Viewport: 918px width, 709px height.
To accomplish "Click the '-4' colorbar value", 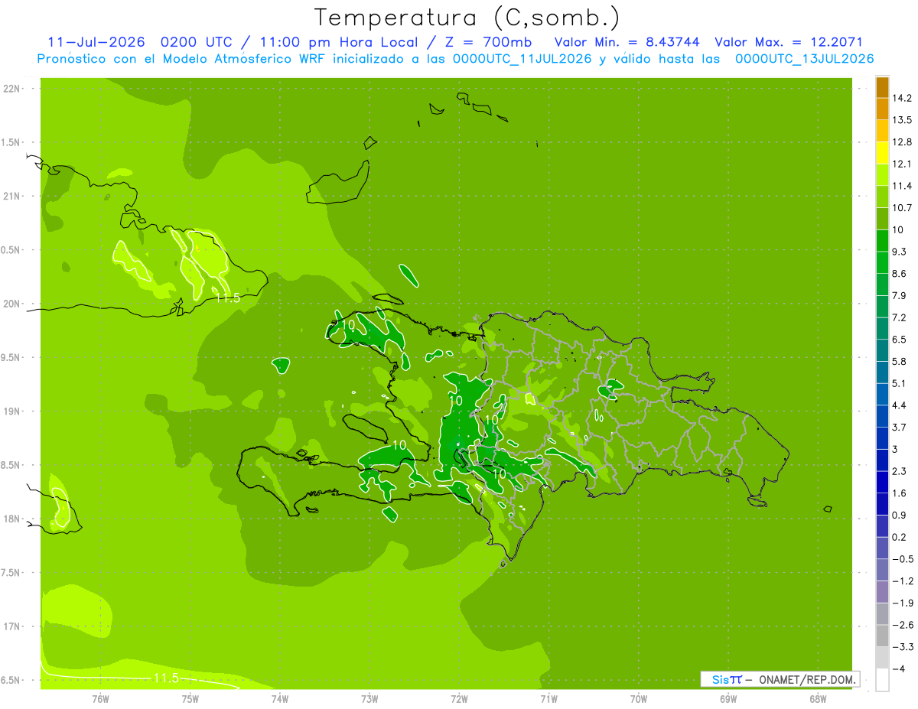I will pyautogui.click(x=898, y=668).
